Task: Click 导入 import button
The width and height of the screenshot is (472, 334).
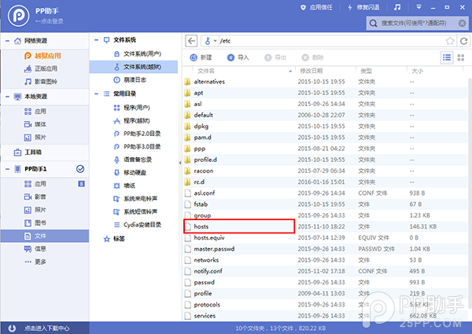Action: click(238, 57)
